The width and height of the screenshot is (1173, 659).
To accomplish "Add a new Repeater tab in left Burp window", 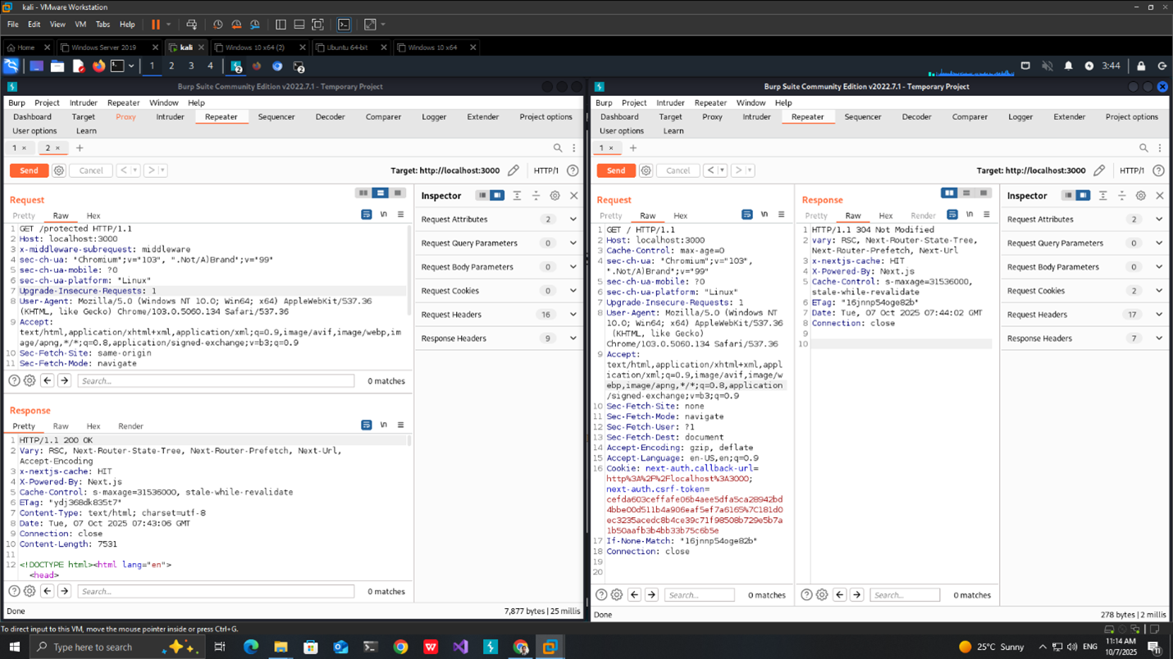I will click(x=80, y=148).
